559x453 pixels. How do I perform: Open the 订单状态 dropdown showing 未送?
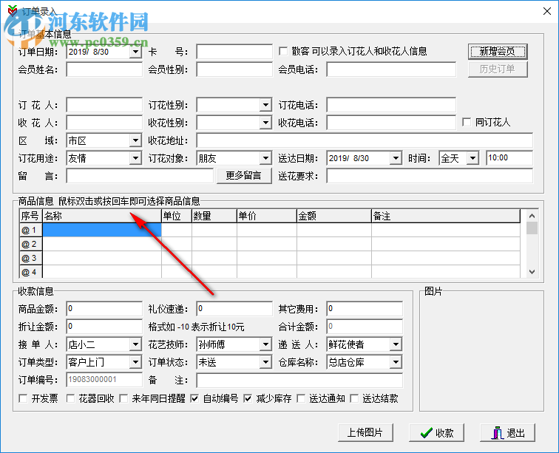(x=265, y=362)
